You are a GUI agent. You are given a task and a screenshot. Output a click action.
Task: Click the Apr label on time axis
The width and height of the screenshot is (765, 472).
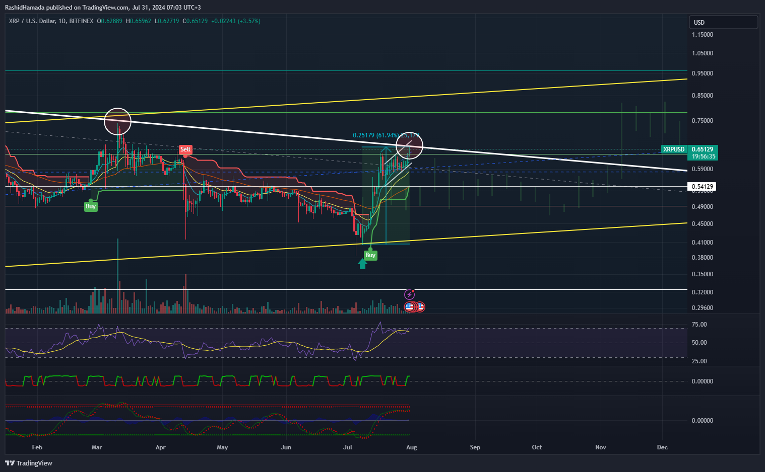[x=161, y=447]
